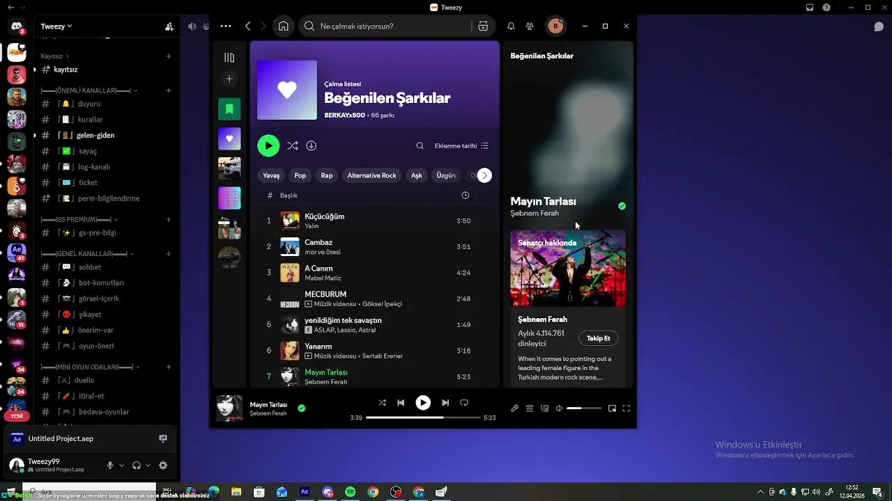892x501 pixels.
Task: Toggle playlist shuffle next to green play
Action: click(x=293, y=146)
